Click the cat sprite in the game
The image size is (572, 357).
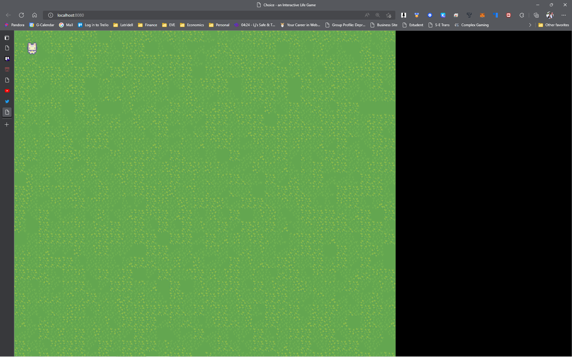pos(32,48)
